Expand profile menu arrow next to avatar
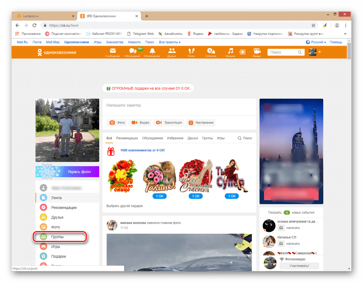The image size is (363, 283). 320,52
